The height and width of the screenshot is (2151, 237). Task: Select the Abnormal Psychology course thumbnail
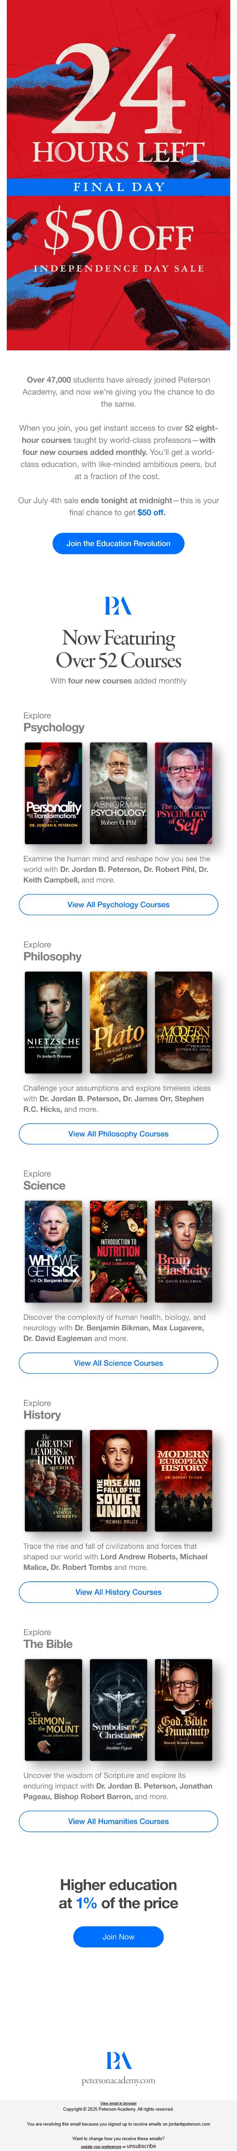[118, 793]
